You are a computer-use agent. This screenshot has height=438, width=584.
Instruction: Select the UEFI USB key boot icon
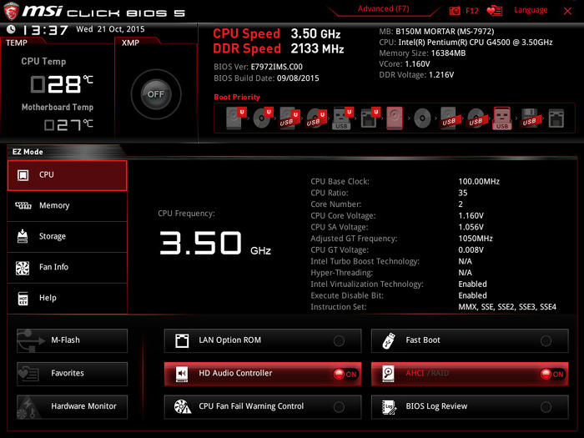click(342, 118)
